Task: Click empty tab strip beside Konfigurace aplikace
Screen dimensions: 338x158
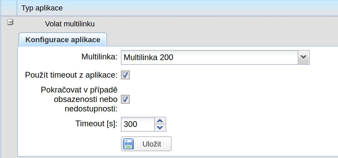Action: coord(222,40)
